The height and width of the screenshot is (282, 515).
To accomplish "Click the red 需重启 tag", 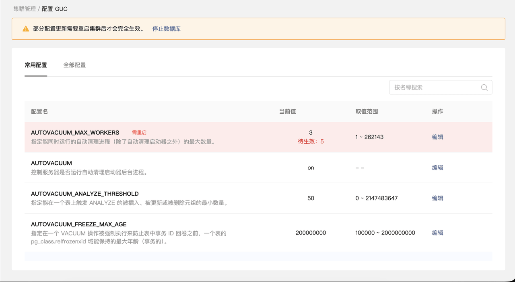I will [139, 133].
